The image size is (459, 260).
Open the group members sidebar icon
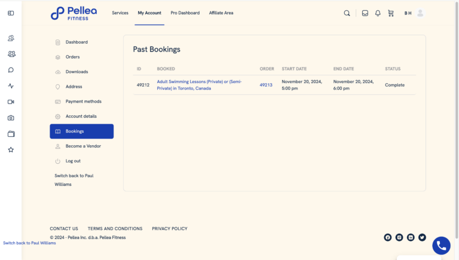tap(11, 54)
